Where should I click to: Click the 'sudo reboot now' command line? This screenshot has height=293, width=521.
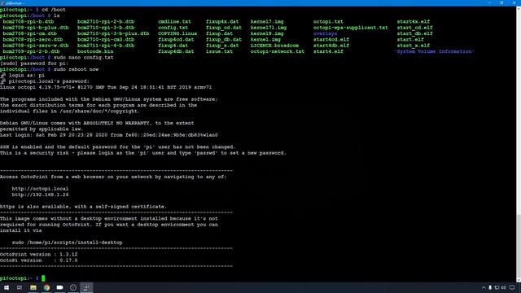click(x=76, y=69)
